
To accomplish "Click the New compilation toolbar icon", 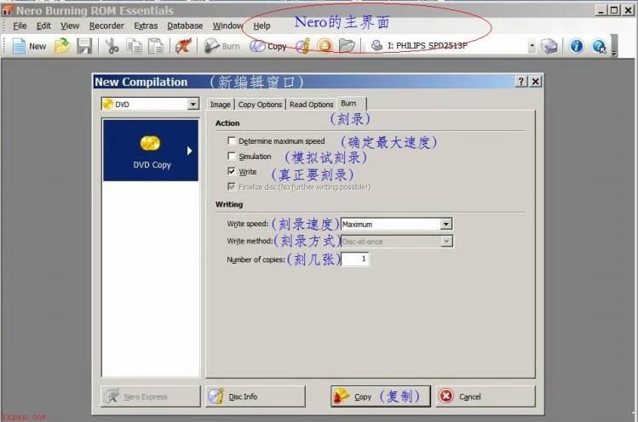I will [28, 46].
